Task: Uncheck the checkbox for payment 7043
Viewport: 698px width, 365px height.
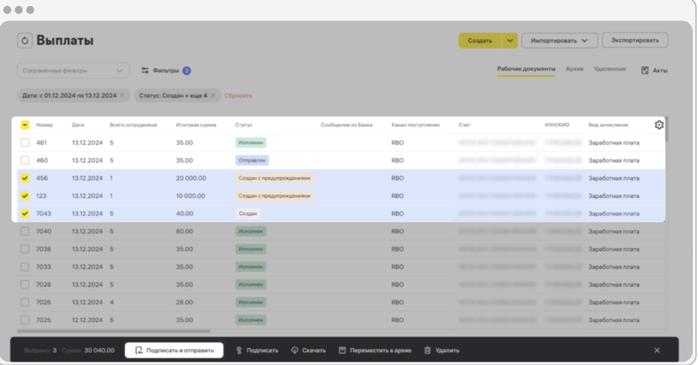Action: coord(25,214)
